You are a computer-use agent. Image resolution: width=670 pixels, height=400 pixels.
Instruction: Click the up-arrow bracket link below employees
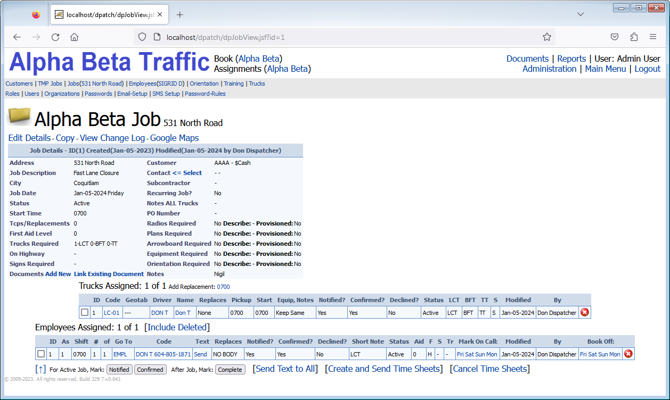[40, 369]
